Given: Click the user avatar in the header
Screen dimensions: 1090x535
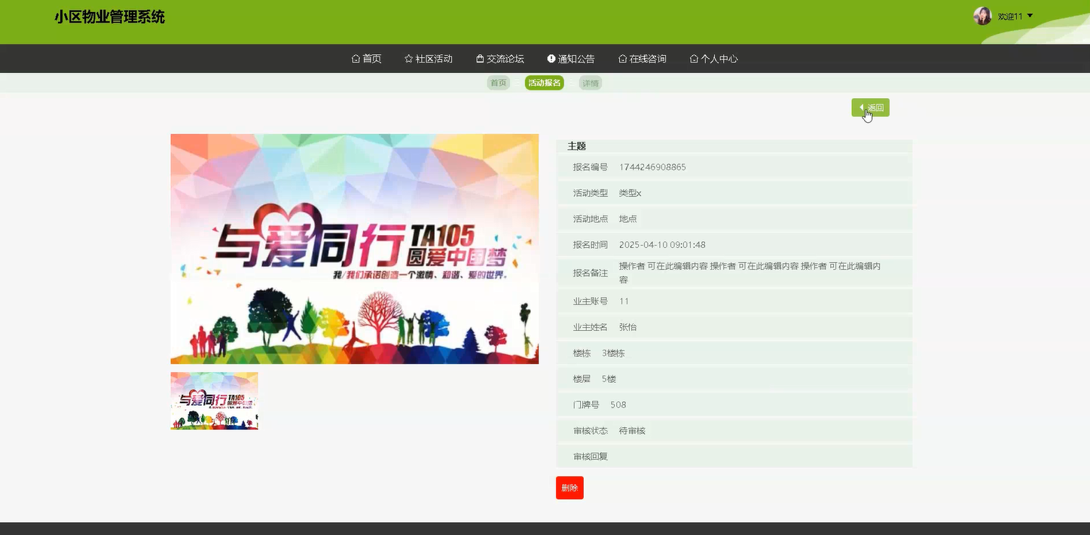Looking at the screenshot, I should 982,16.
